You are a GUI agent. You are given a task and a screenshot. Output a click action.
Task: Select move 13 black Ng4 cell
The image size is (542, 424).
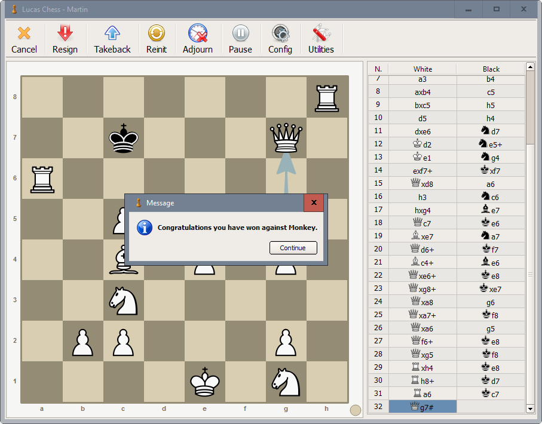tap(491, 158)
